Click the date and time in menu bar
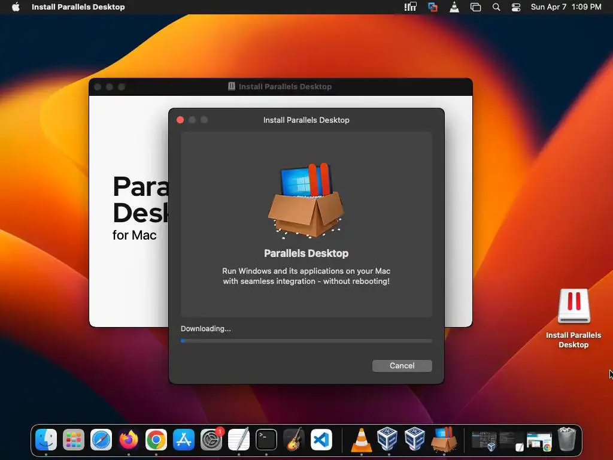 coord(566,7)
